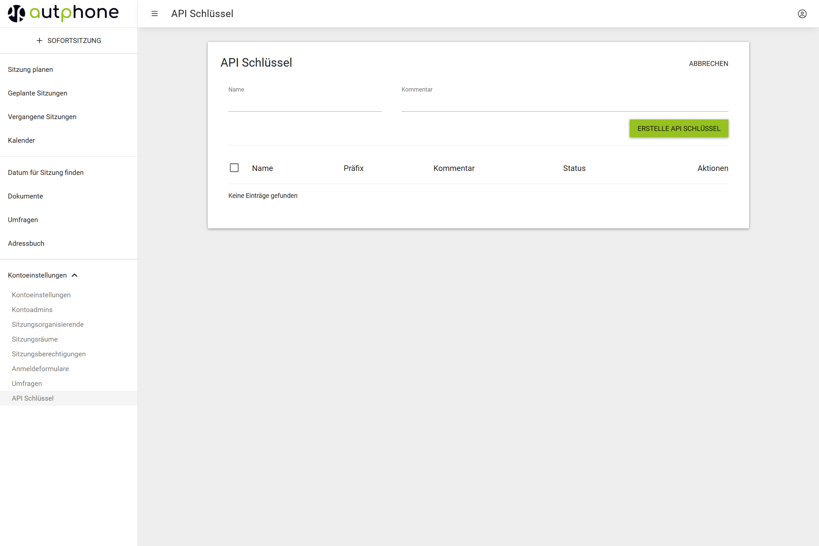The image size is (819, 546).
Task: Select Datum für Sitzung finden
Action: [46, 172]
